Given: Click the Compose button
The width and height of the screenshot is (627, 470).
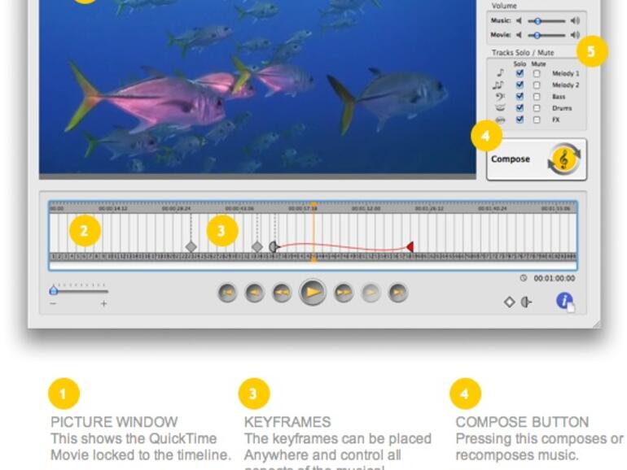Looking at the screenshot, I should pos(537,159).
